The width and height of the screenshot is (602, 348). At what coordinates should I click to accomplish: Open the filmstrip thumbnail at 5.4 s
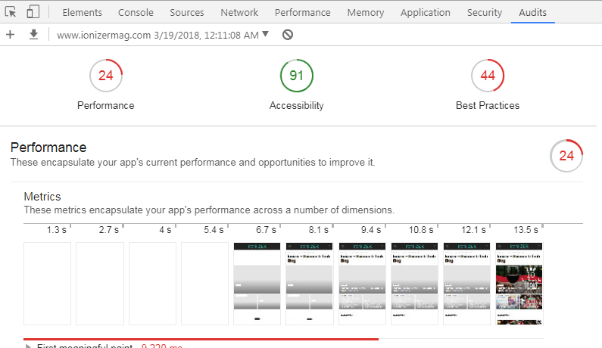(204, 284)
